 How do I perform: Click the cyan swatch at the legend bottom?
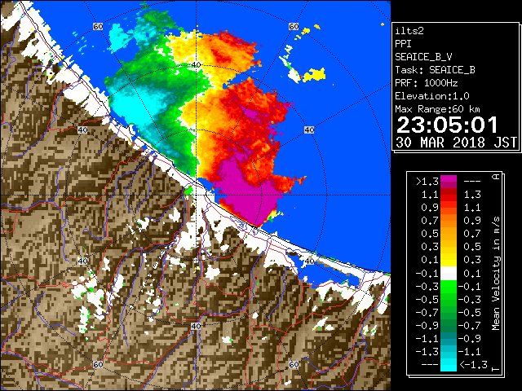point(449,365)
